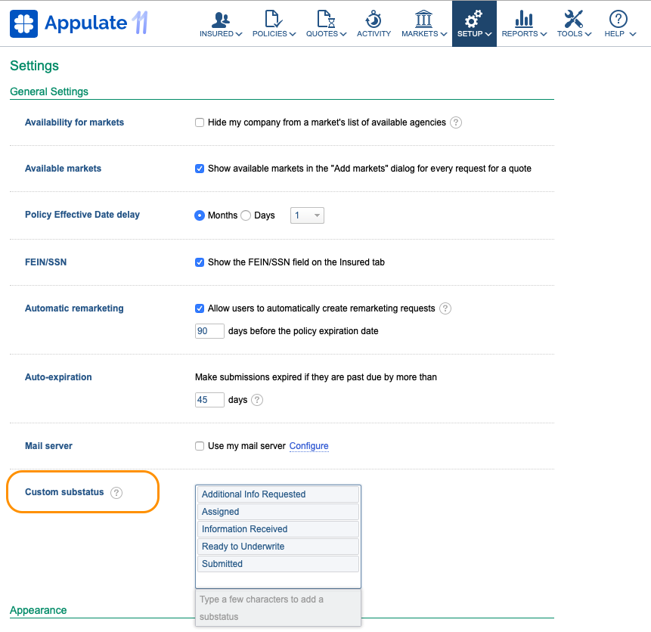Toggle Allow users to automatically create remarketing requests

[200, 308]
